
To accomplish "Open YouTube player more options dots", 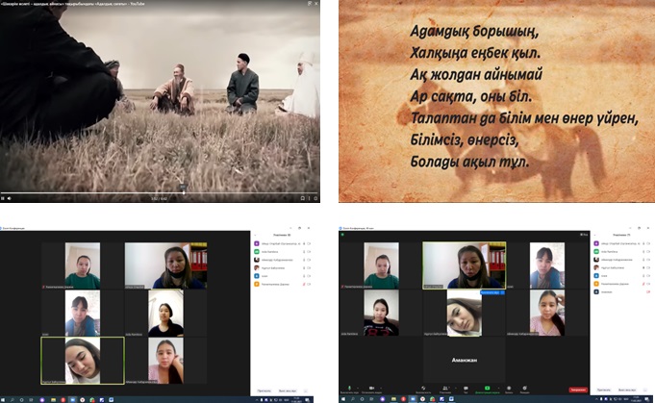I will pos(309,198).
